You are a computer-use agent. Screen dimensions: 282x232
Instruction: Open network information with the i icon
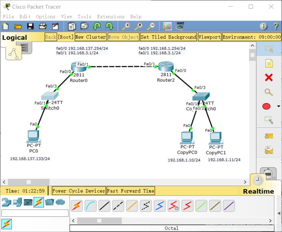(x=263, y=26)
